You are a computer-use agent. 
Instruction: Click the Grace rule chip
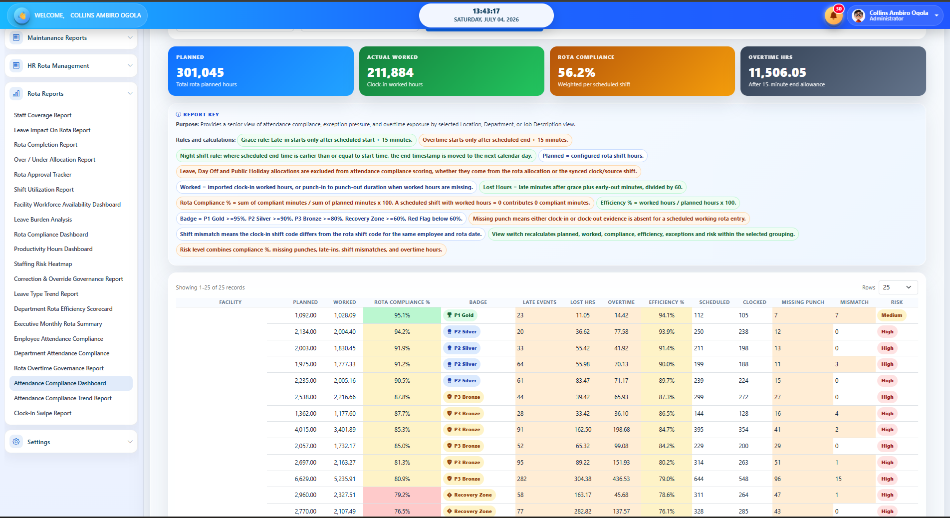(x=327, y=140)
